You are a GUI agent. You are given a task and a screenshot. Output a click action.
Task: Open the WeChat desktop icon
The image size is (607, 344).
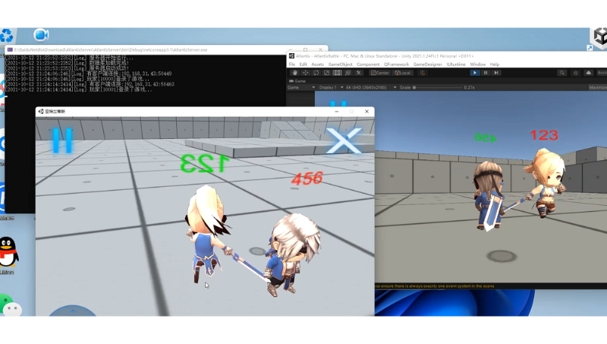click(x=11, y=306)
